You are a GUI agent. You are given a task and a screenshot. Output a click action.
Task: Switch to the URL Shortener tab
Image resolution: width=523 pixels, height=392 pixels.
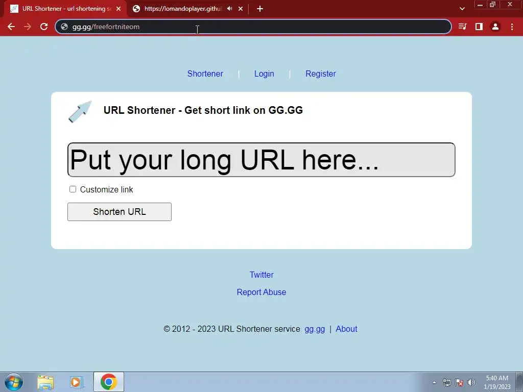pos(65,9)
